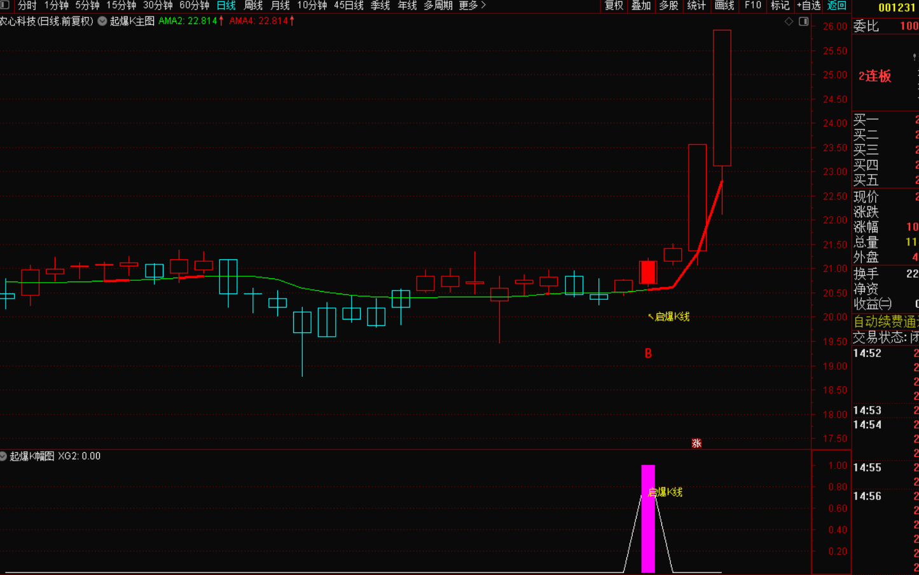Toggle 复权 price adjustment

pyautogui.click(x=614, y=6)
